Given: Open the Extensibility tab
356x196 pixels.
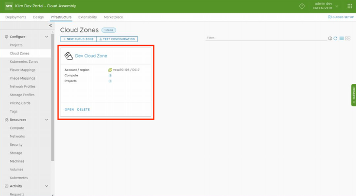Looking at the screenshot, I should point(88,17).
